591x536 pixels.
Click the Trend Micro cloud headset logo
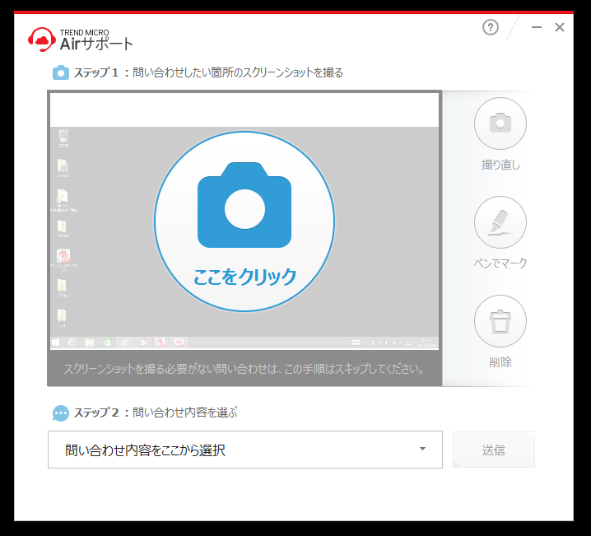(42, 39)
